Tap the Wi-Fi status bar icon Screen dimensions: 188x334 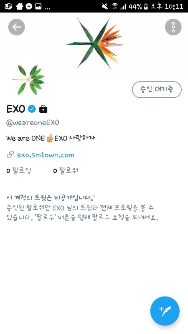pyautogui.click(x=115, y=6)
